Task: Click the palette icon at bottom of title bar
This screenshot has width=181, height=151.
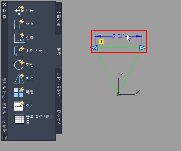Action: [5, 138]
